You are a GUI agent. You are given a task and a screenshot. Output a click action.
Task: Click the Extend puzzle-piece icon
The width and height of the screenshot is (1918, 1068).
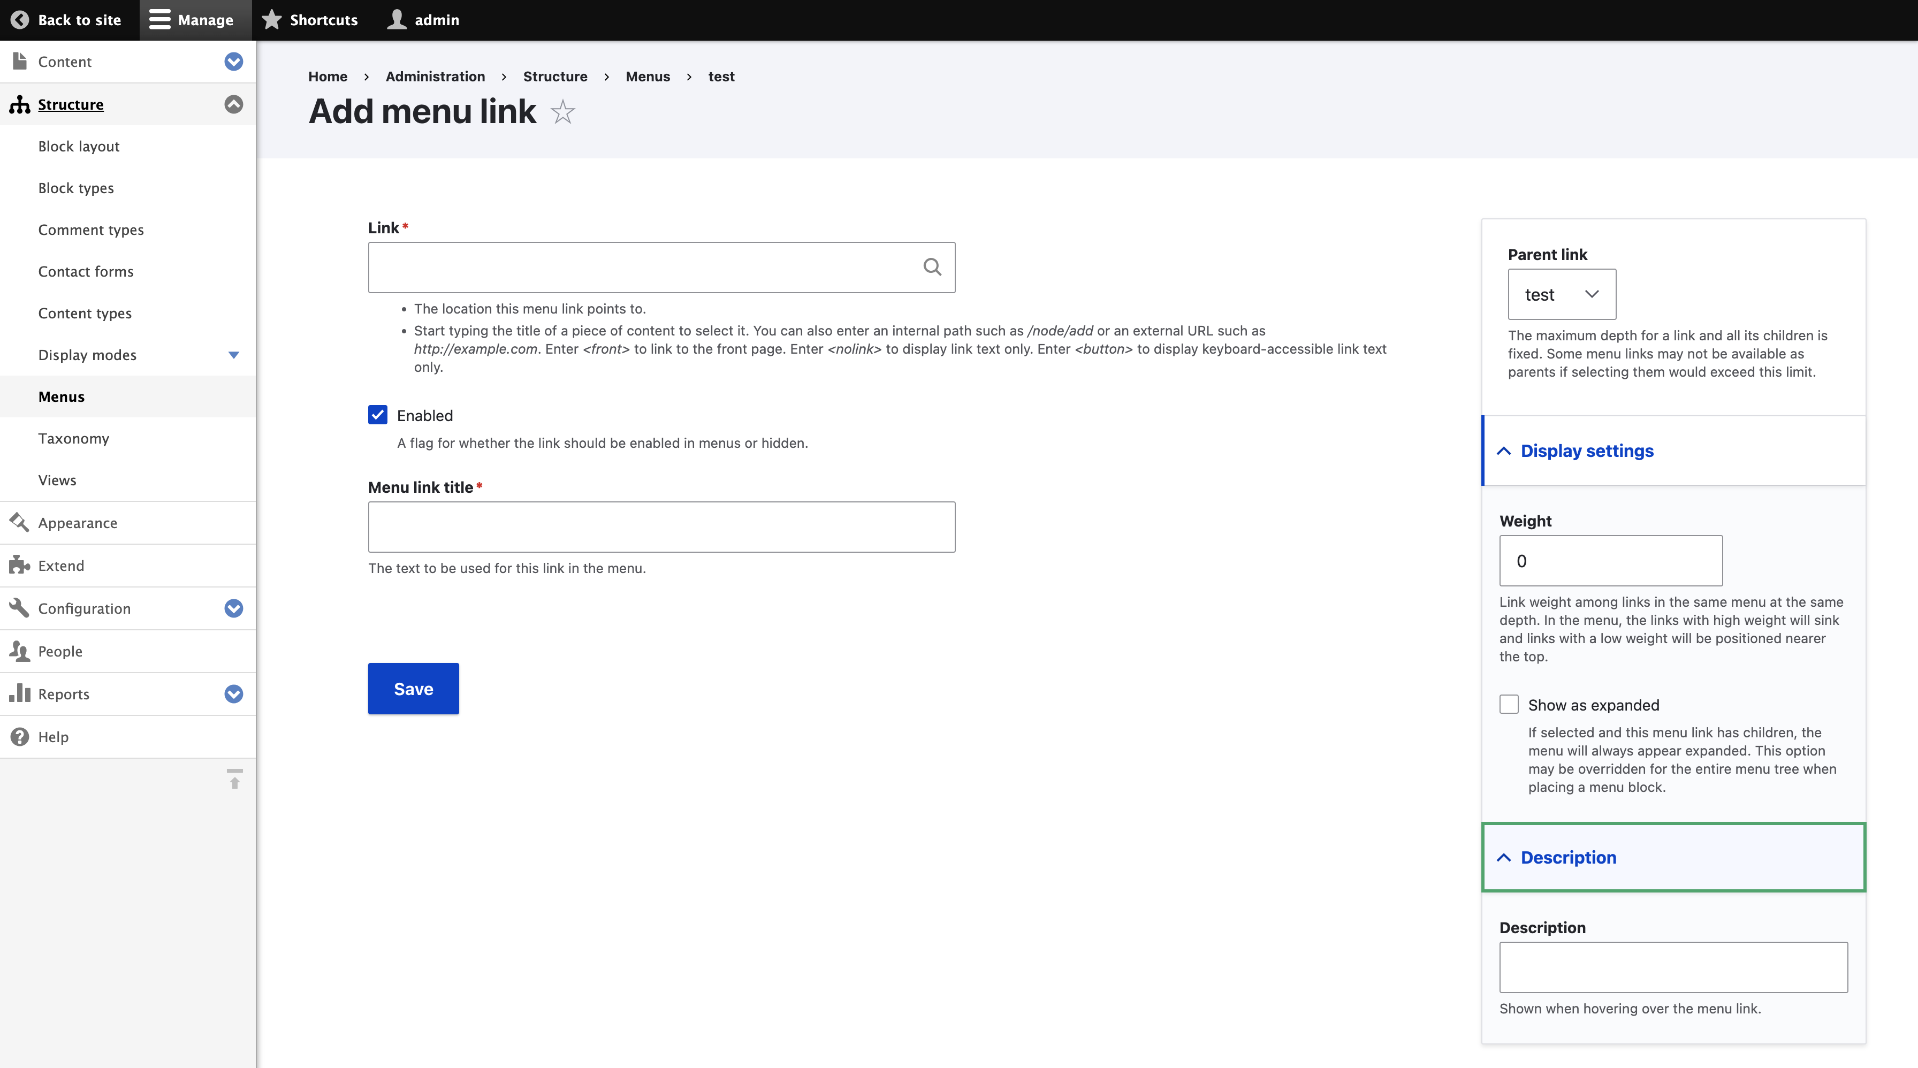pyautogui.click(x=19, y=565)
